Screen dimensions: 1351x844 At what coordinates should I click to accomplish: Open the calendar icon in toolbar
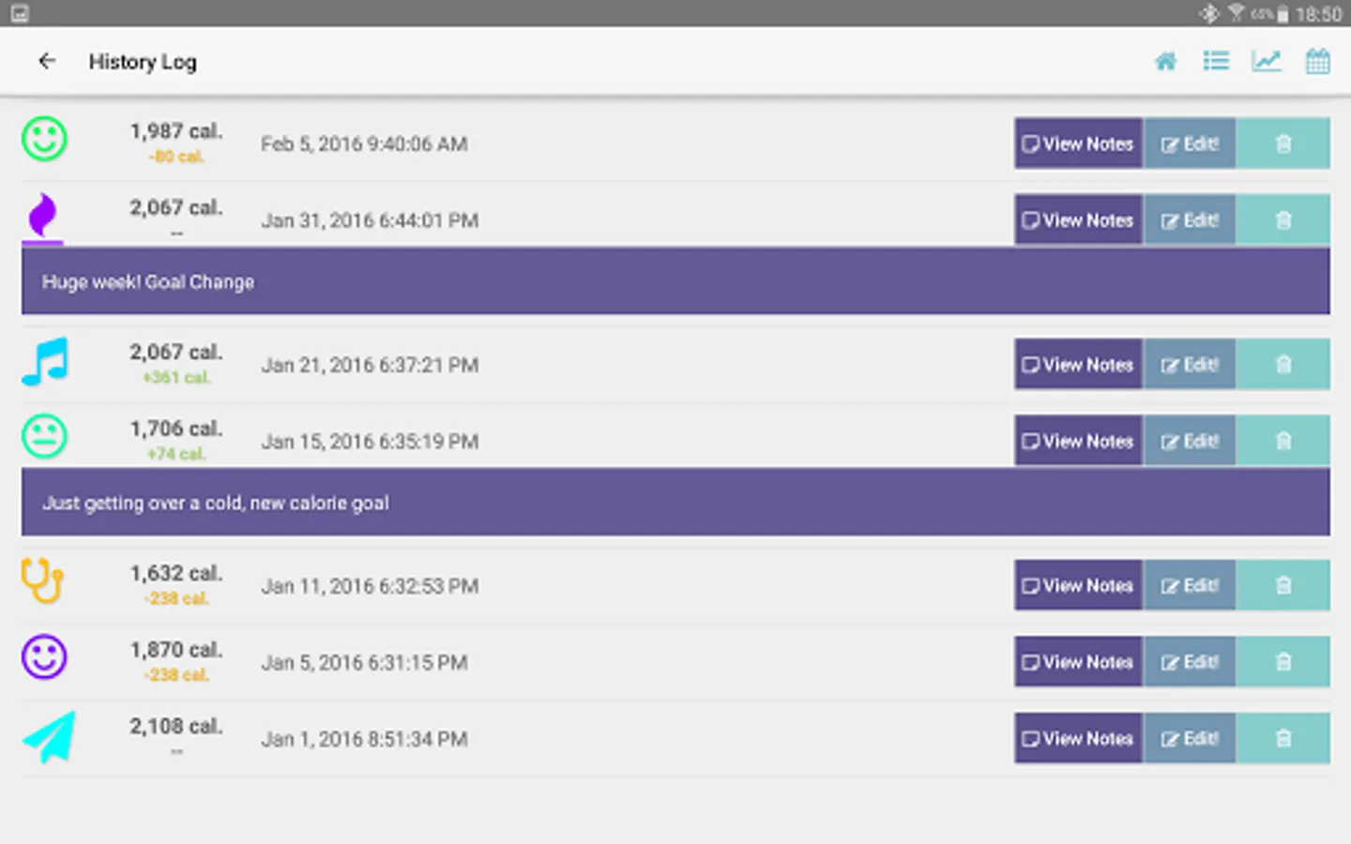tap(1317, 62)
